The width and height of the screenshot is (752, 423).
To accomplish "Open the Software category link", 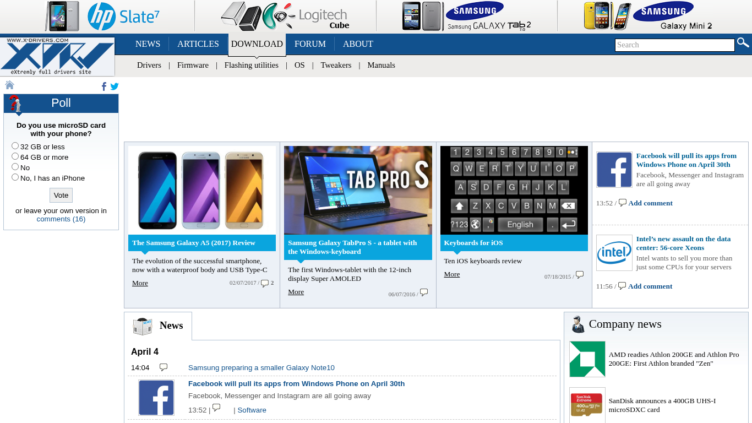I will tap(252, 410).
